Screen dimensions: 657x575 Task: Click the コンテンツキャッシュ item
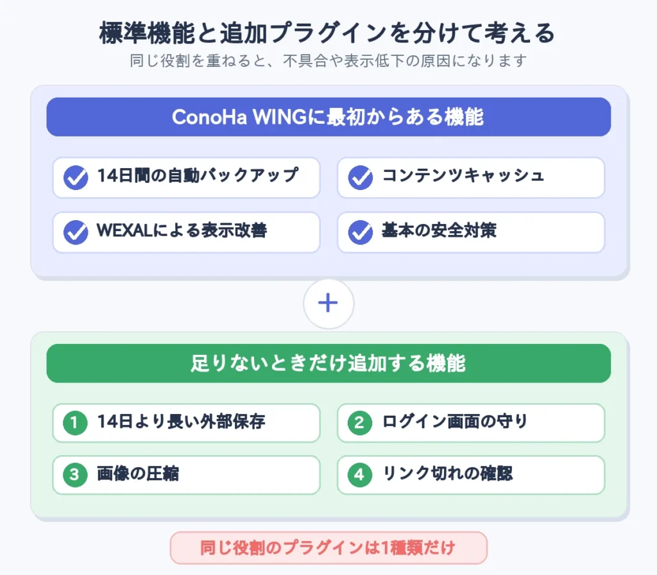point(471,178)
